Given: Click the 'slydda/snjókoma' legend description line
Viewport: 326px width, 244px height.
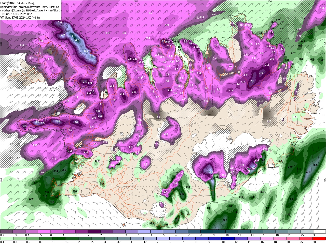Looking at the screenshot, I should point(30,10).
